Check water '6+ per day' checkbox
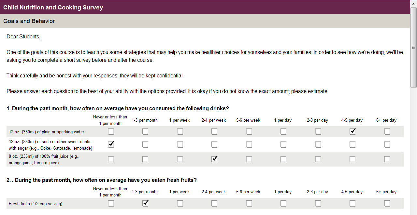 pos(387,132)
